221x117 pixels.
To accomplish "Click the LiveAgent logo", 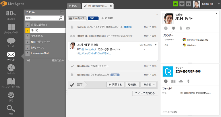I will (12, 4).
